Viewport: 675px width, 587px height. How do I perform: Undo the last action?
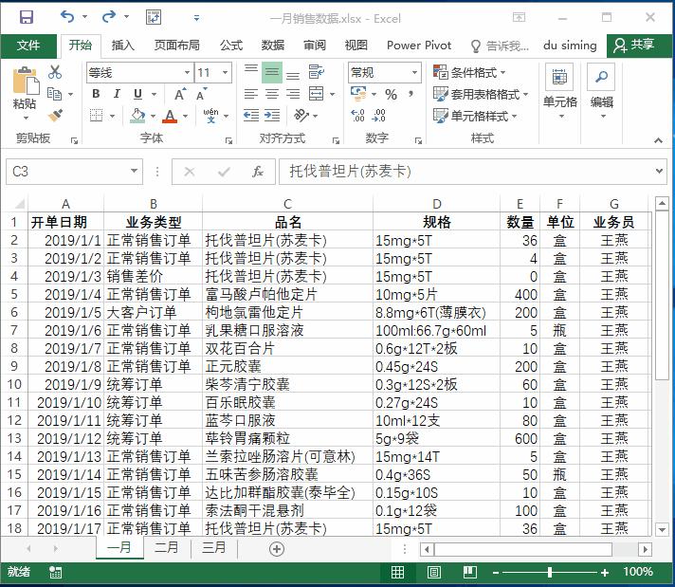(67, 17)
